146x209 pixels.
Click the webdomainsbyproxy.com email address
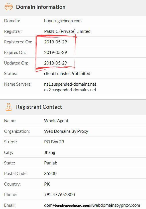coord(92,205)
